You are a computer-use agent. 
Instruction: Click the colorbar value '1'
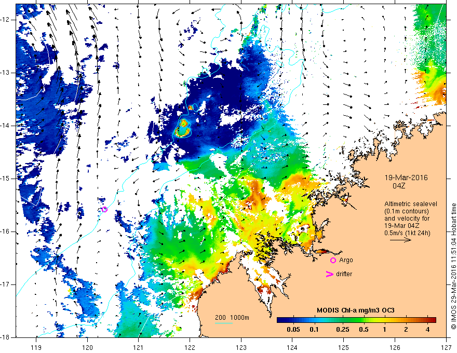pos(384,330)
